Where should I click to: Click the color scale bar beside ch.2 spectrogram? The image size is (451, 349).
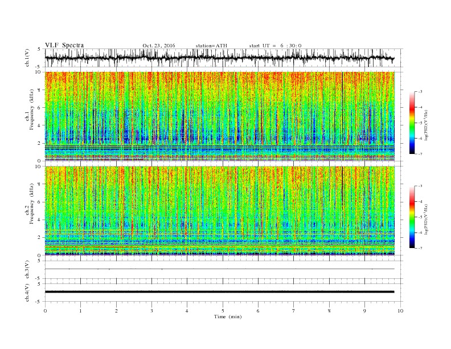[412, 217]
